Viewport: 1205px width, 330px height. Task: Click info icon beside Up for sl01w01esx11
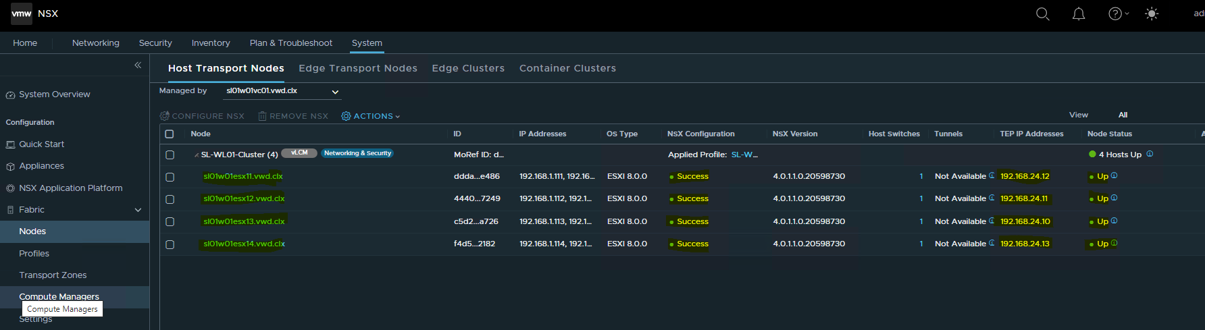point(1114,175)
